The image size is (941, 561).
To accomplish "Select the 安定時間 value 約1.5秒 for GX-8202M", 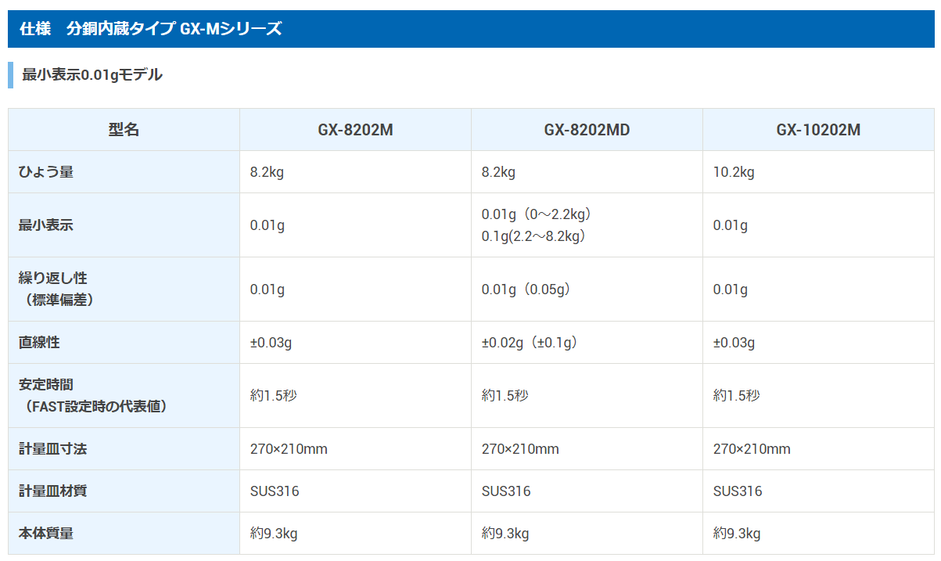I will coord(273,396).
